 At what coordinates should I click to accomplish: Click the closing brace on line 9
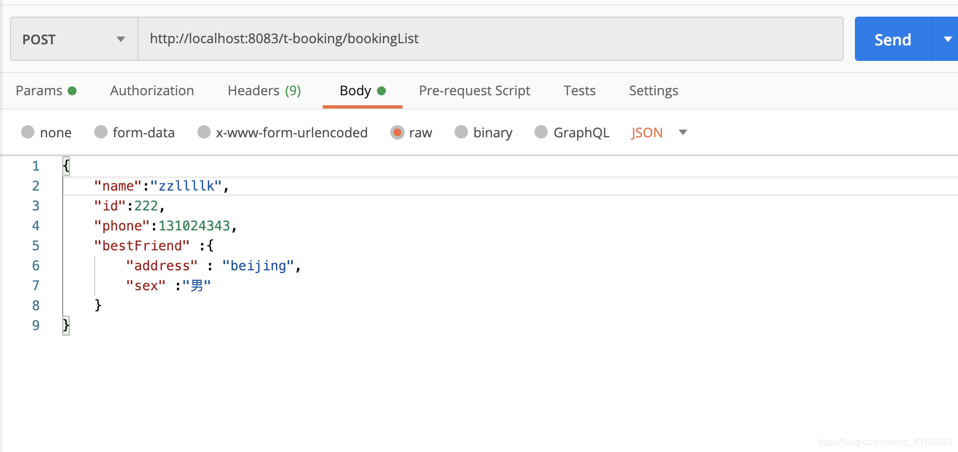click(66, 325)
